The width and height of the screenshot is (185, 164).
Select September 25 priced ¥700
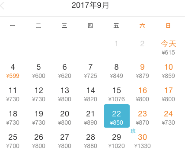[x=13, y=141]
